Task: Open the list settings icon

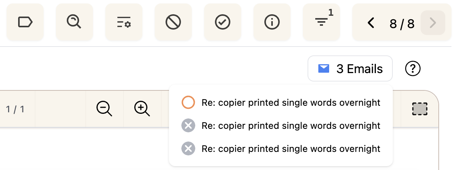Action: [124, 22]
